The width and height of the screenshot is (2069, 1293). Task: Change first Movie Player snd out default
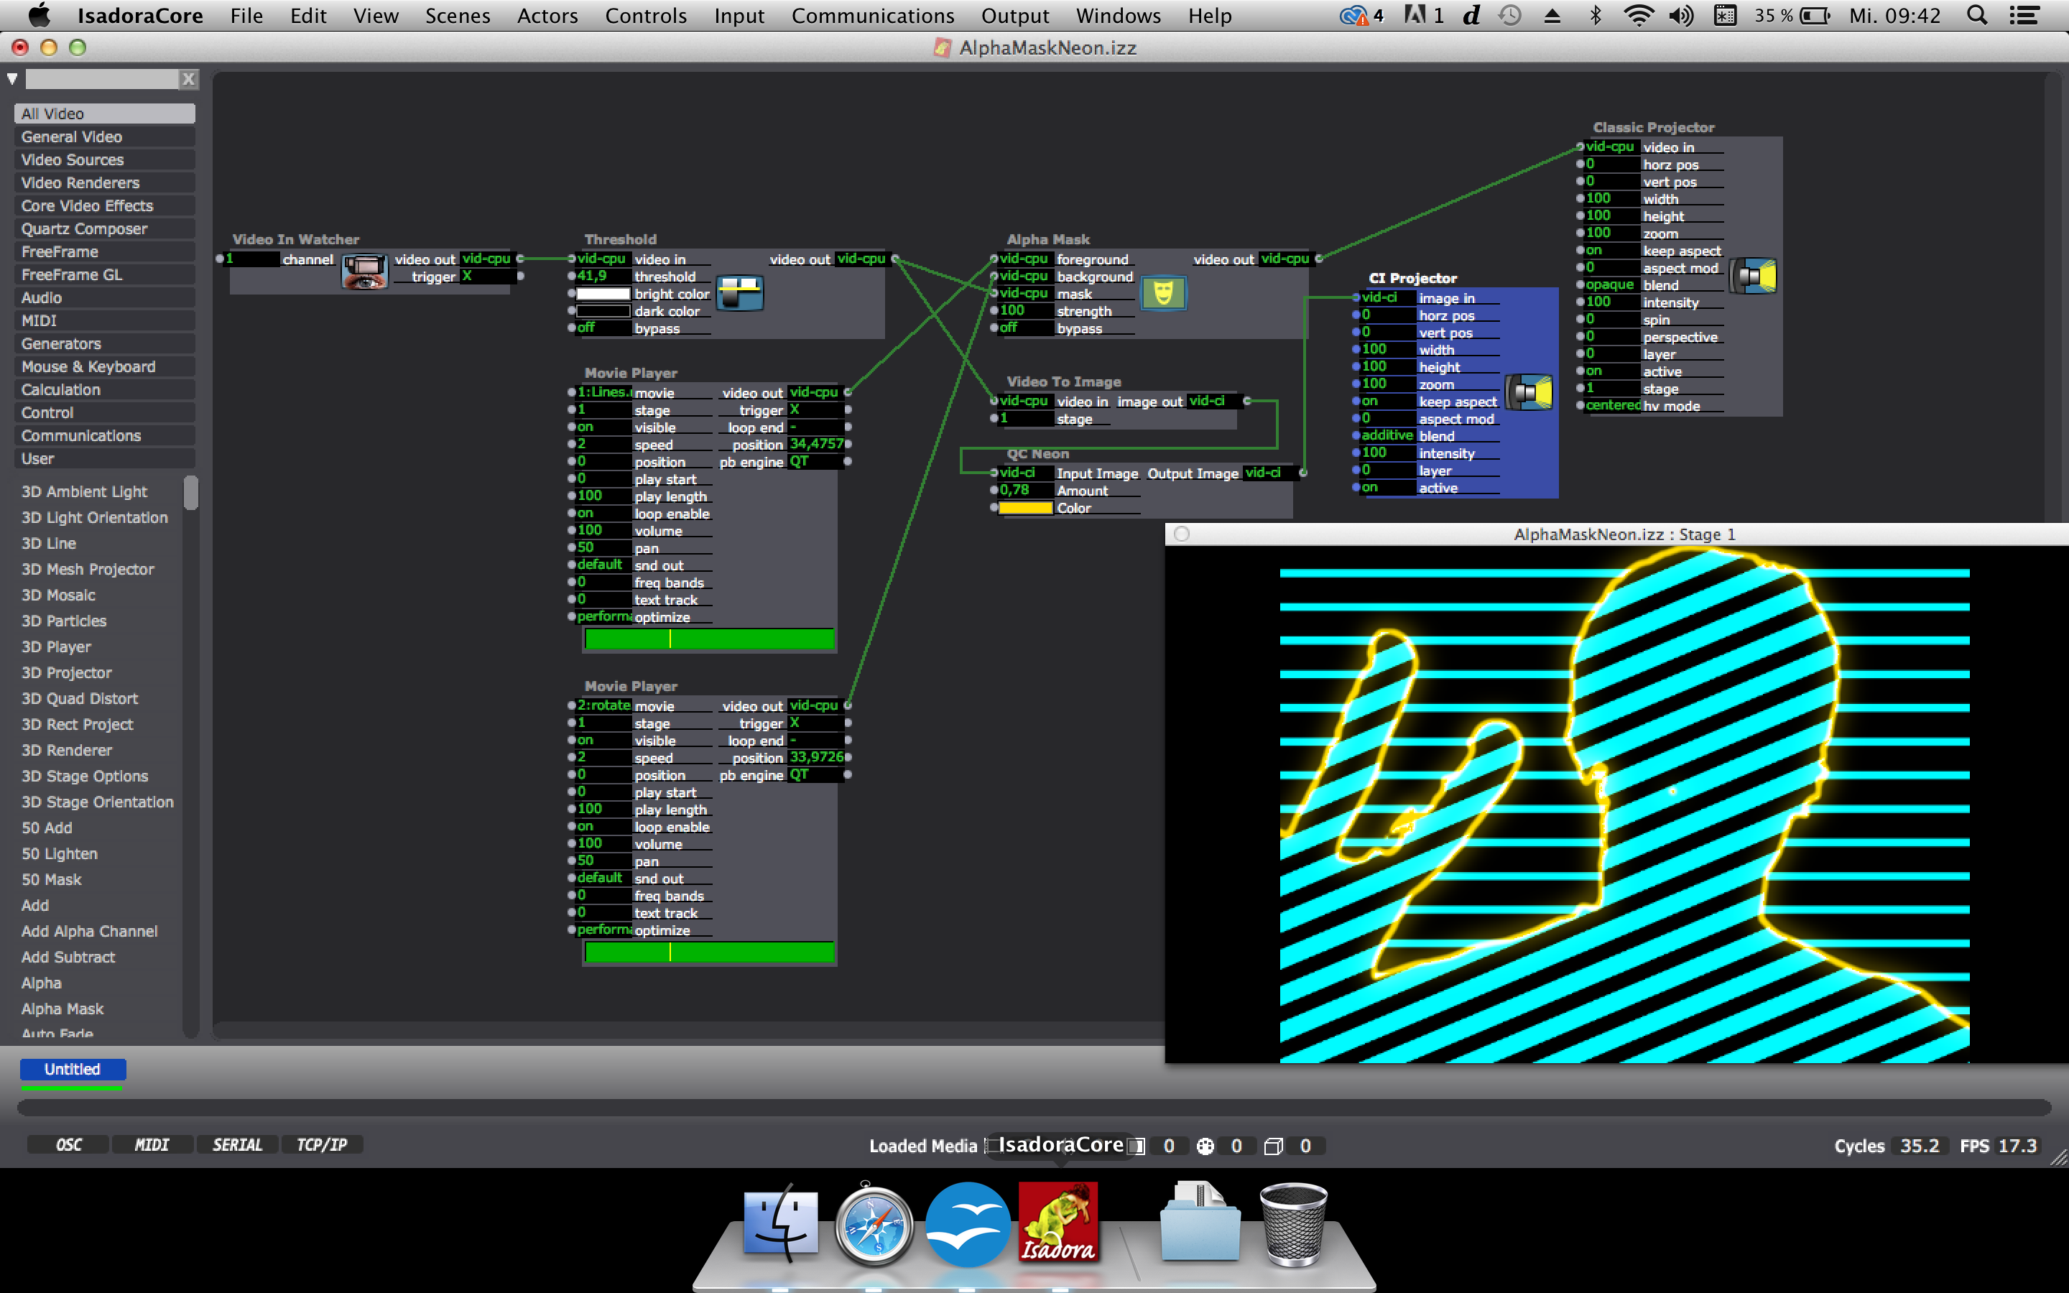602,565
